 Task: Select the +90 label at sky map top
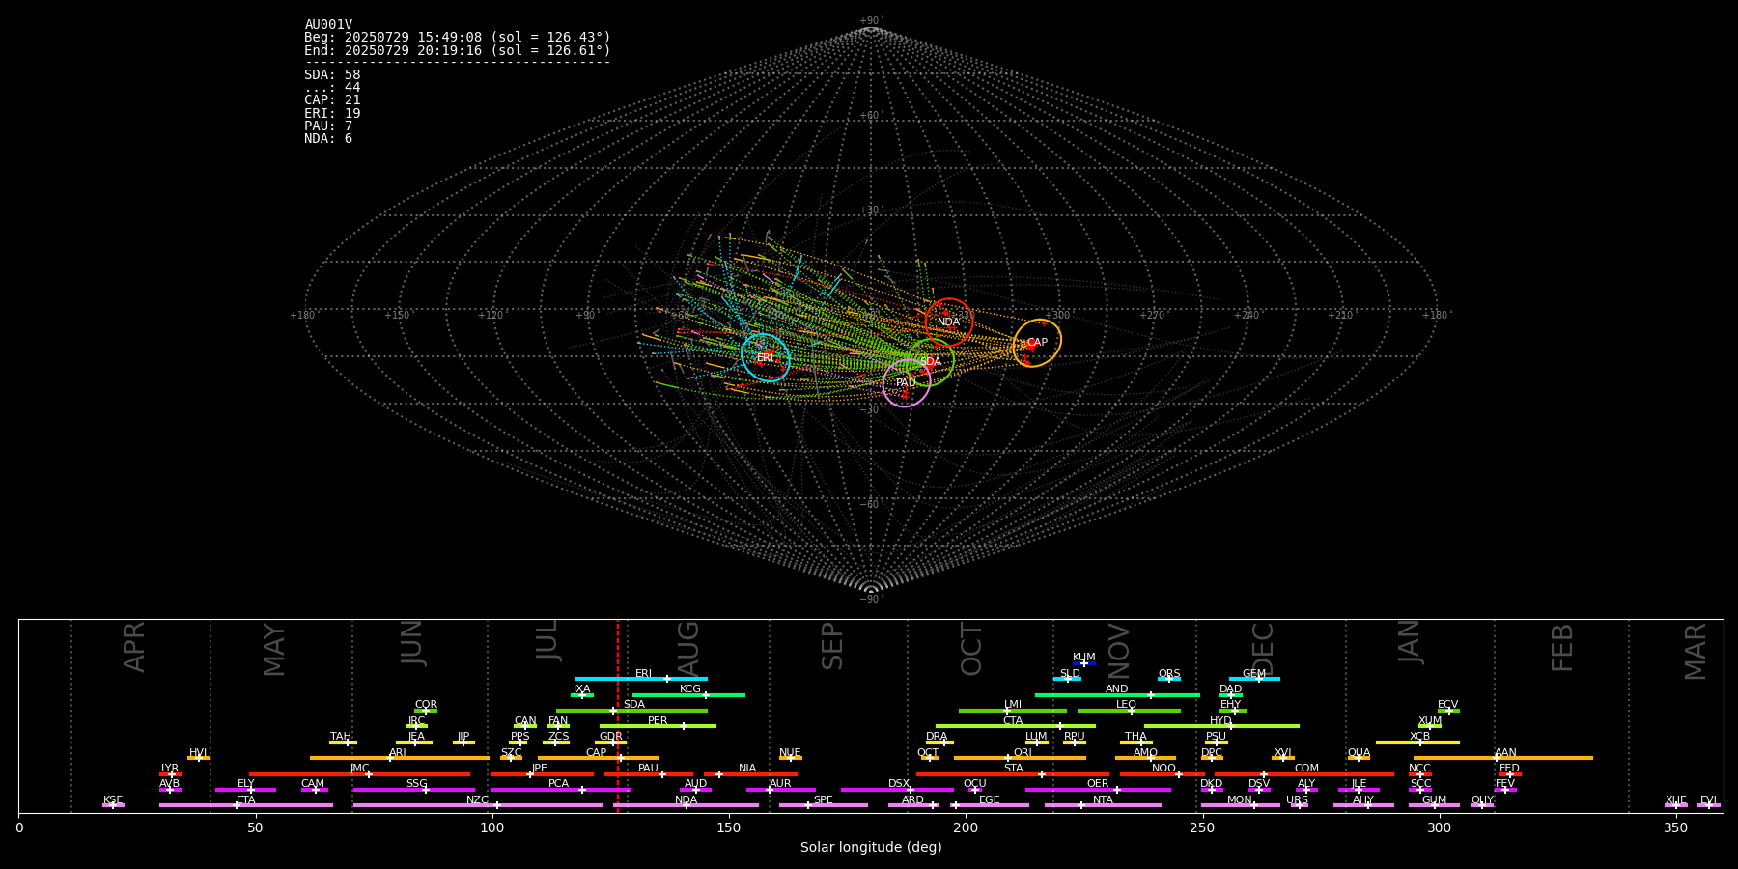point(870,21)
